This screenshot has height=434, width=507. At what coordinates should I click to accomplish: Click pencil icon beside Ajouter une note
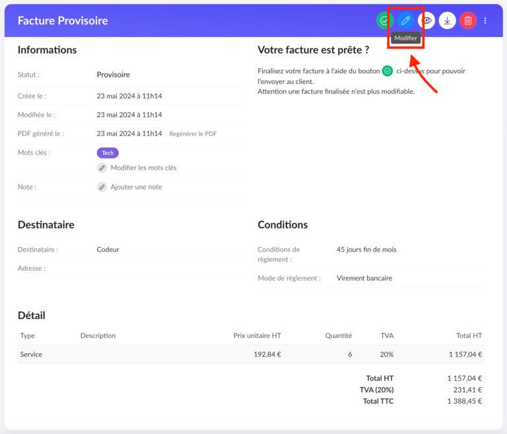pos(102,187)
